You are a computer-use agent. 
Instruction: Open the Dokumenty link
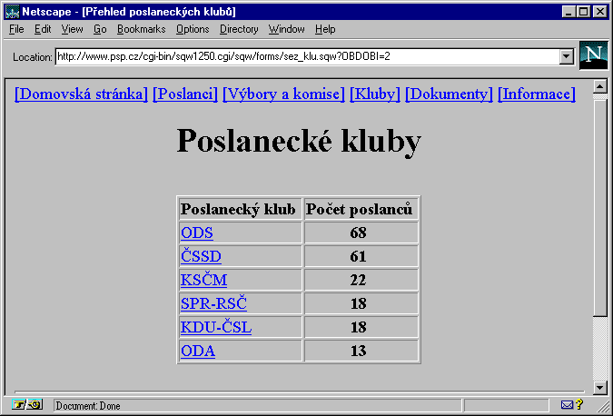pyautogui.click(x=449, y=94)
